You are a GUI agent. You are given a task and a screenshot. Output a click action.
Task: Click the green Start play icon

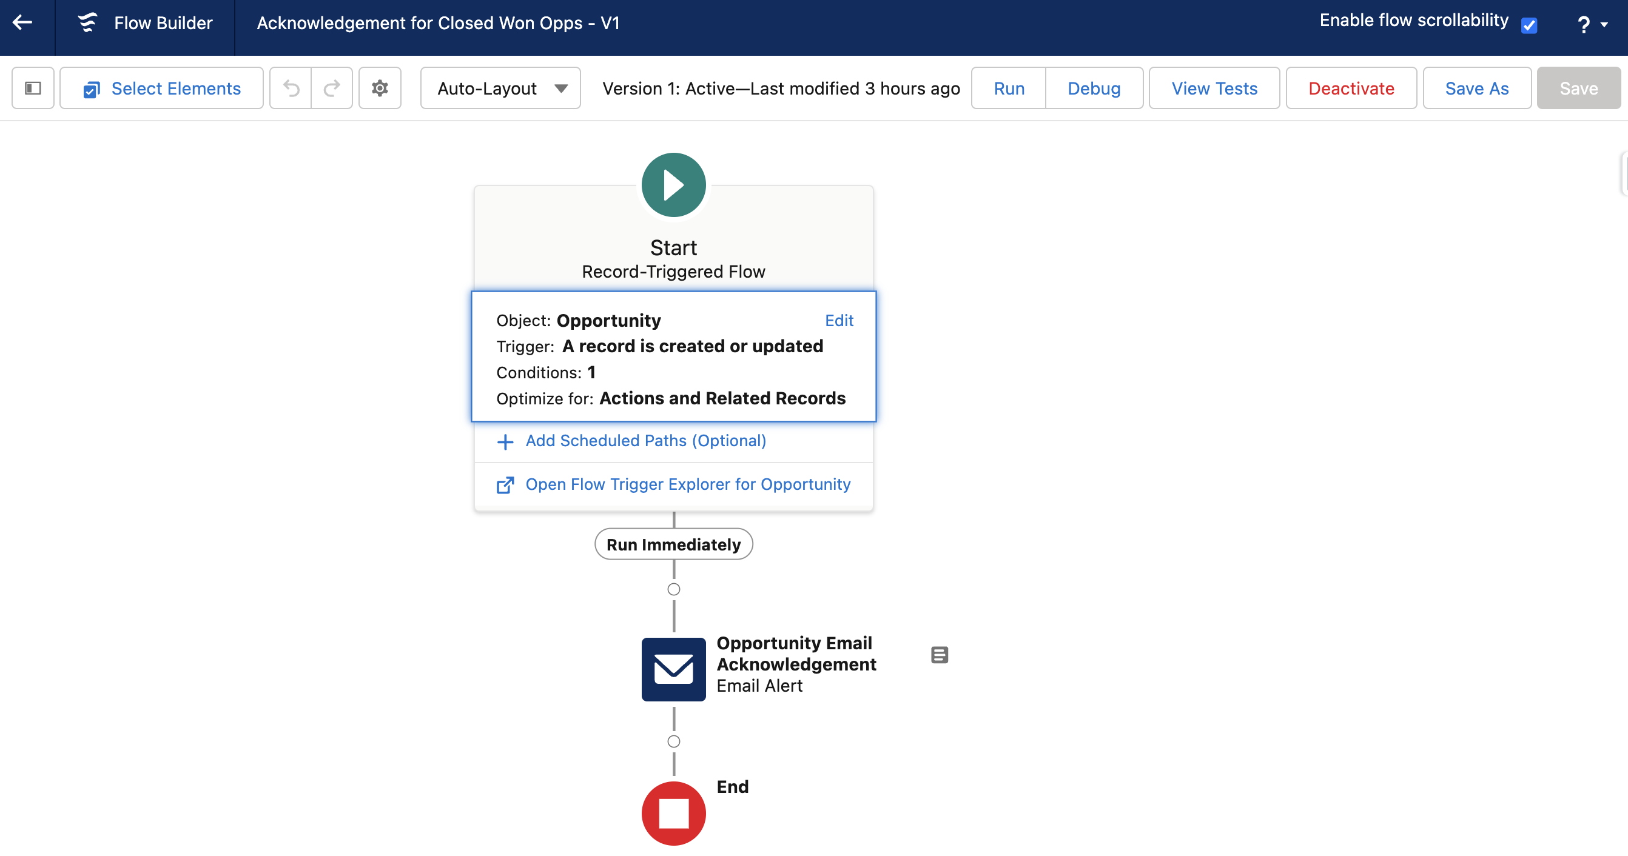pyautogui.click(x=673, y=185)
